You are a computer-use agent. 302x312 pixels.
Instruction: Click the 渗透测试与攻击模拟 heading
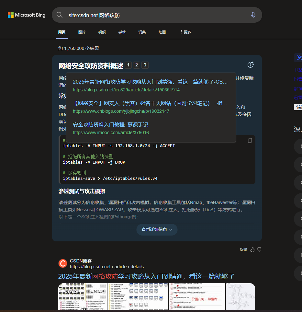pos(82,191)
